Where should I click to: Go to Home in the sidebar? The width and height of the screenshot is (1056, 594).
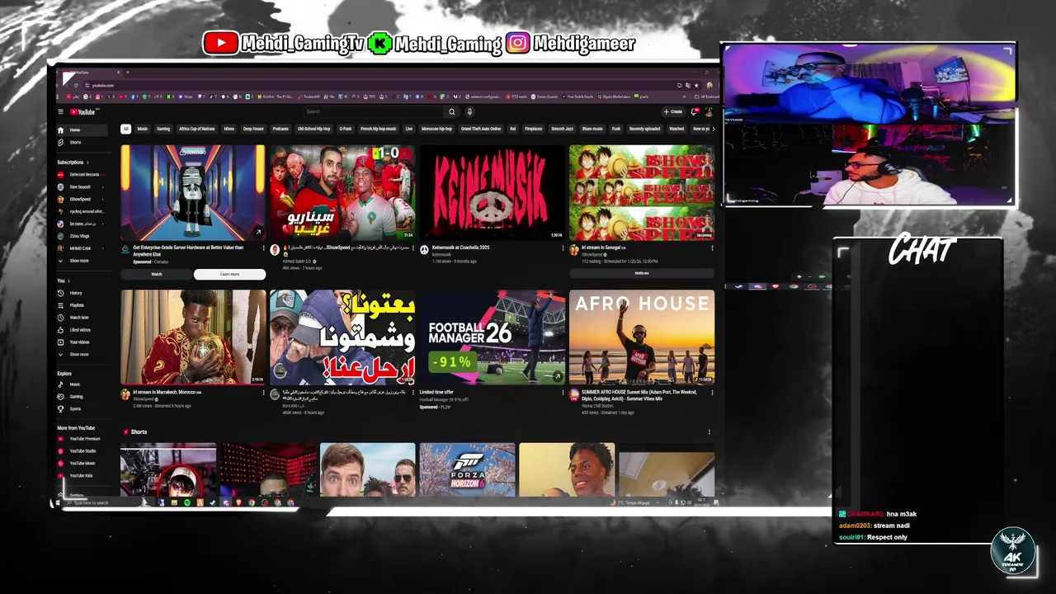point(82,130)
